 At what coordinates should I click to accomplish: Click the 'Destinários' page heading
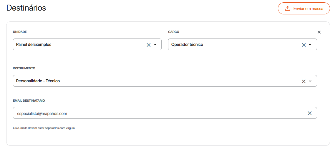26,8
